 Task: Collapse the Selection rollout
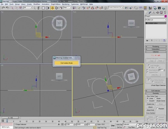point(156,52)
